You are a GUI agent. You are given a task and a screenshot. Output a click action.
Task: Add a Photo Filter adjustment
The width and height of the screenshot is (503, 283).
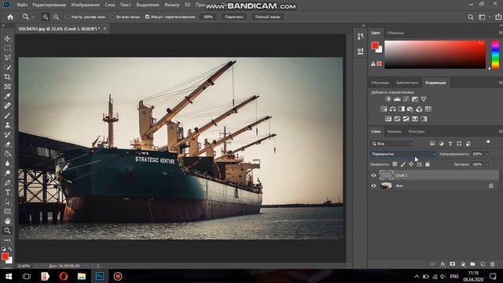[410, 109]
